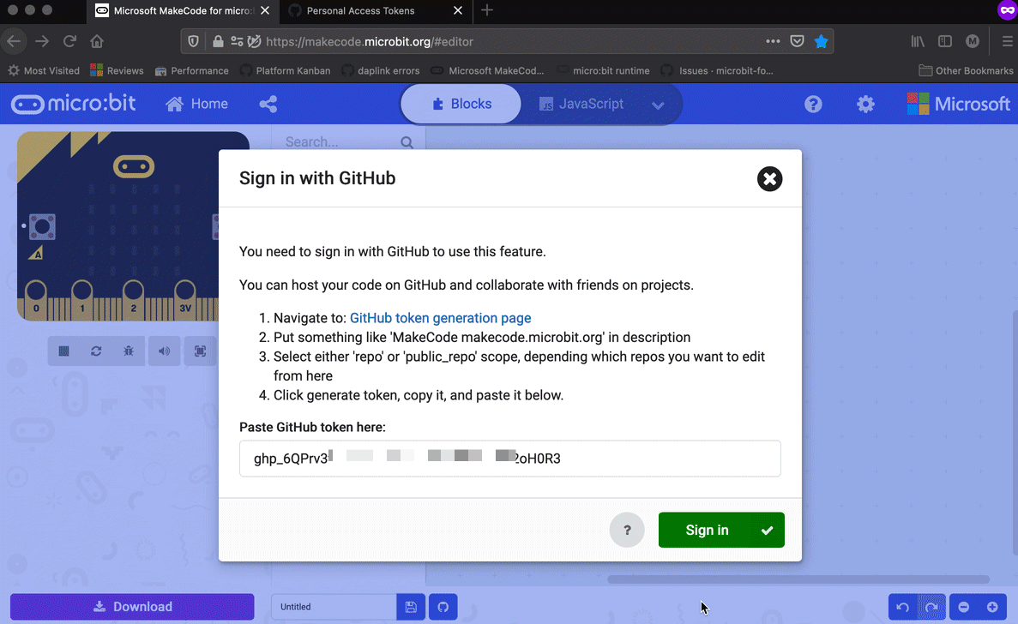Go forward in browser history
This screenshot has height=624, width=1018.
[42, 41]
